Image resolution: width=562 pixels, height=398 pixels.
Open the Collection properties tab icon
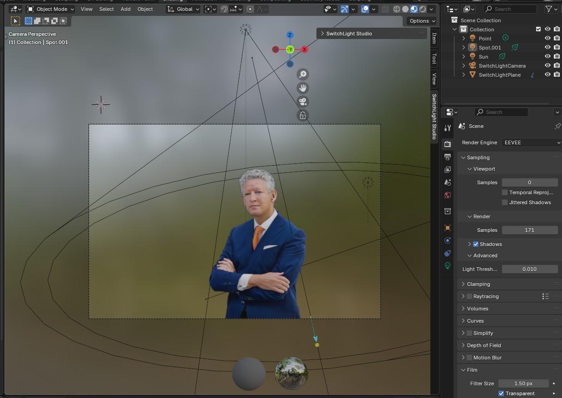(448, 211)
